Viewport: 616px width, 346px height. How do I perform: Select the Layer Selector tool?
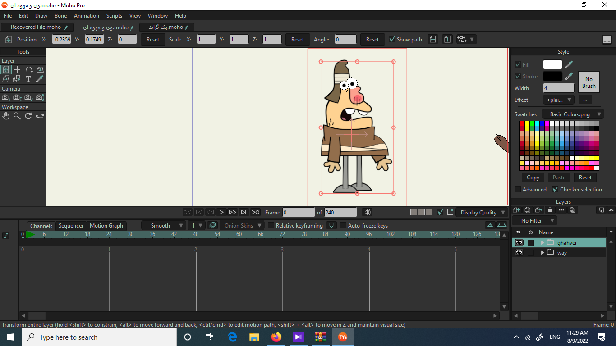(x=17, y=79)
